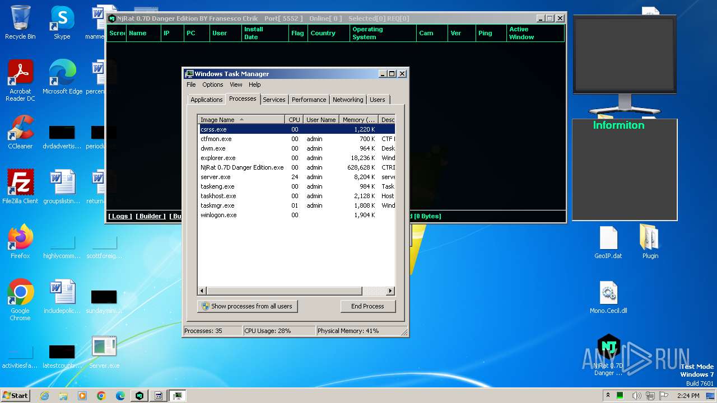
Task: Select NjRat 0.7D Danger Edition.exe process
Action: tap(296, 167)
